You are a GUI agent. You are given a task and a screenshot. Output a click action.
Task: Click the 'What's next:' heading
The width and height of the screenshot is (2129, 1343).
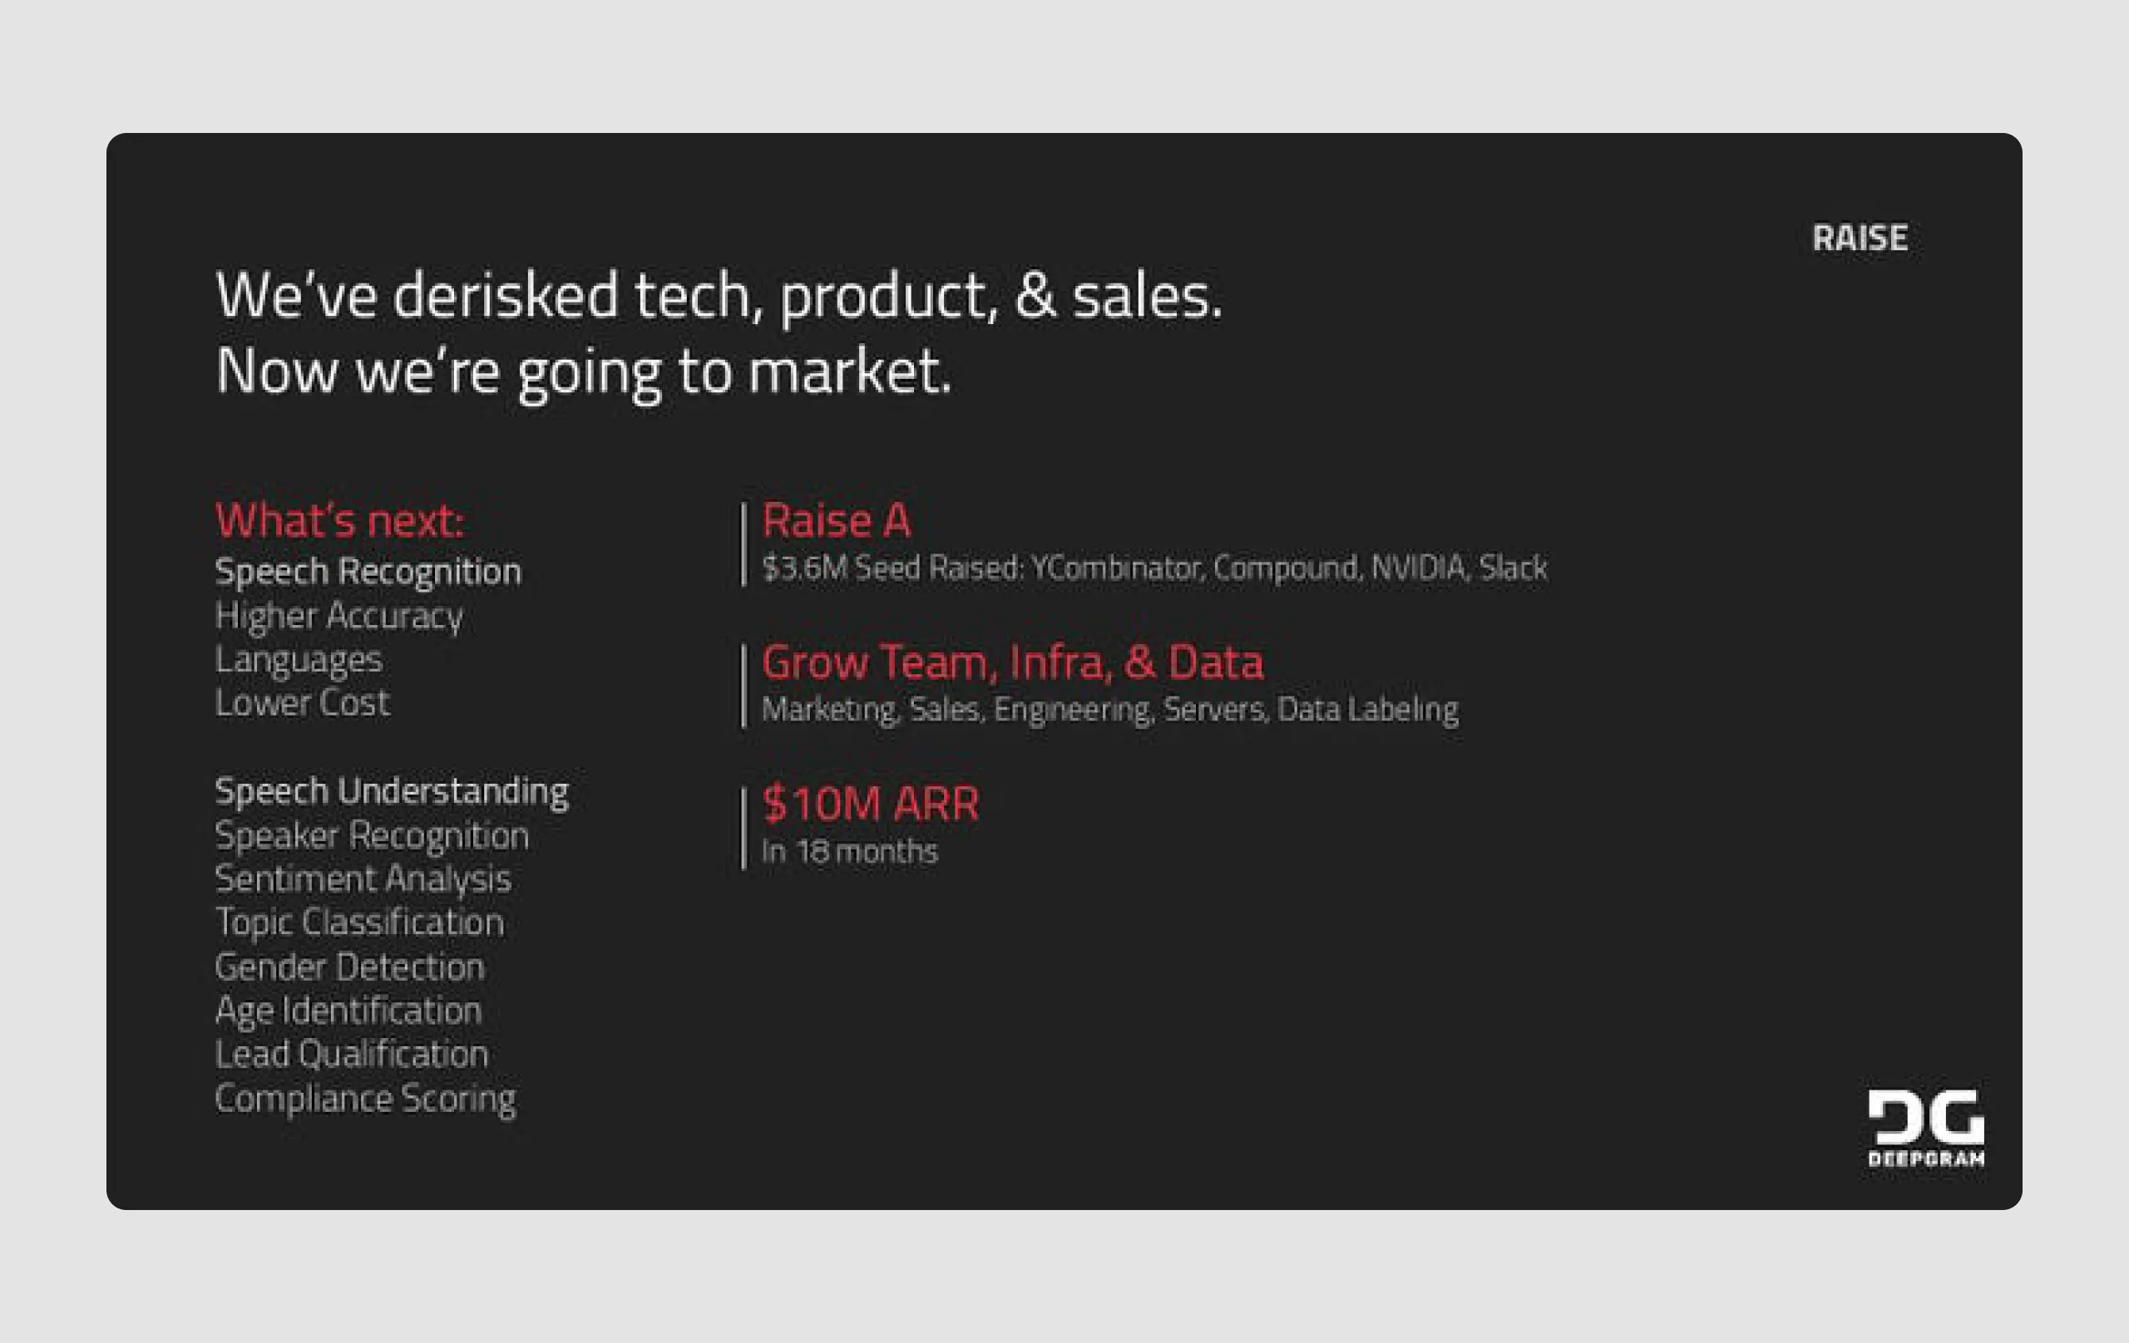(342, 520)
